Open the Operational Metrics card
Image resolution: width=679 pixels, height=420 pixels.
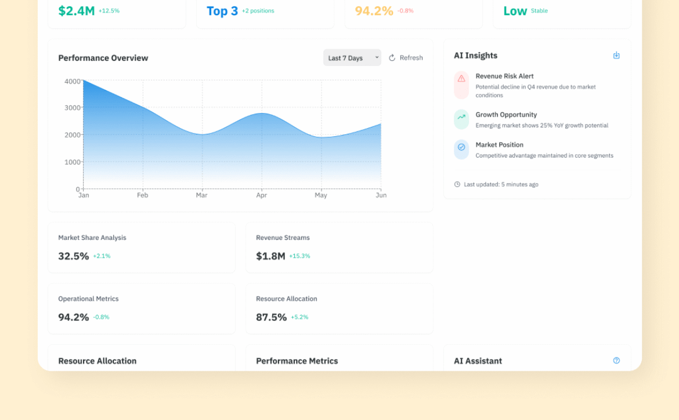click(142, 309)
